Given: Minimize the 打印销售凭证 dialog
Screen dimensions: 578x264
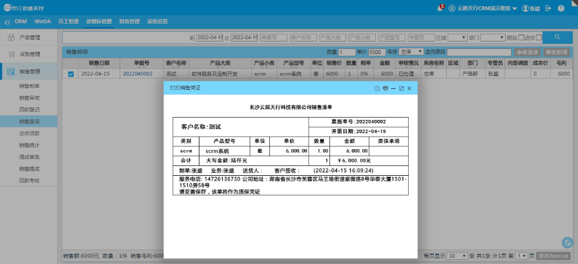Looking at the screenshot, I should point(393,88).
